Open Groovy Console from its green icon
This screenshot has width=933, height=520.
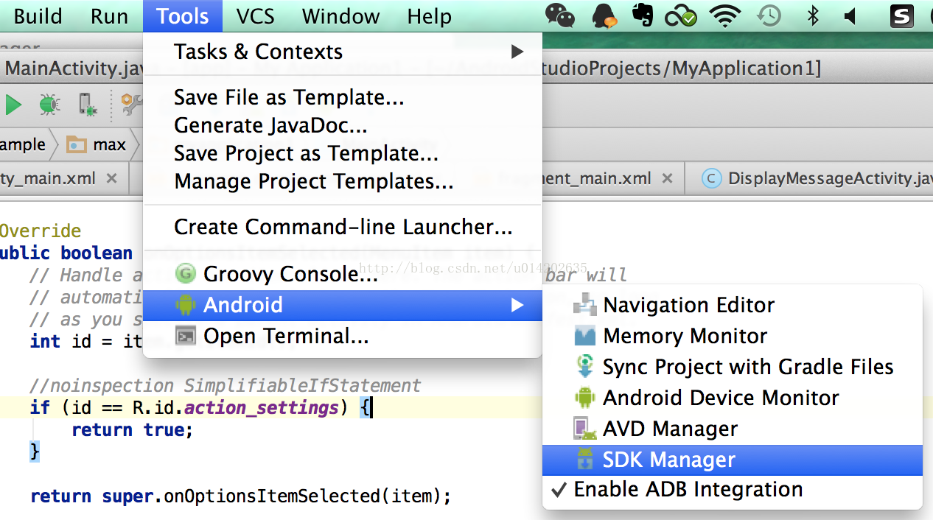click(x=185, y=275)
